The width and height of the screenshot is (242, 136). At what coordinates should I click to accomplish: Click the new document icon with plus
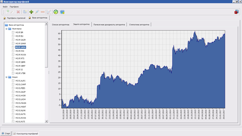click(8, 12)
